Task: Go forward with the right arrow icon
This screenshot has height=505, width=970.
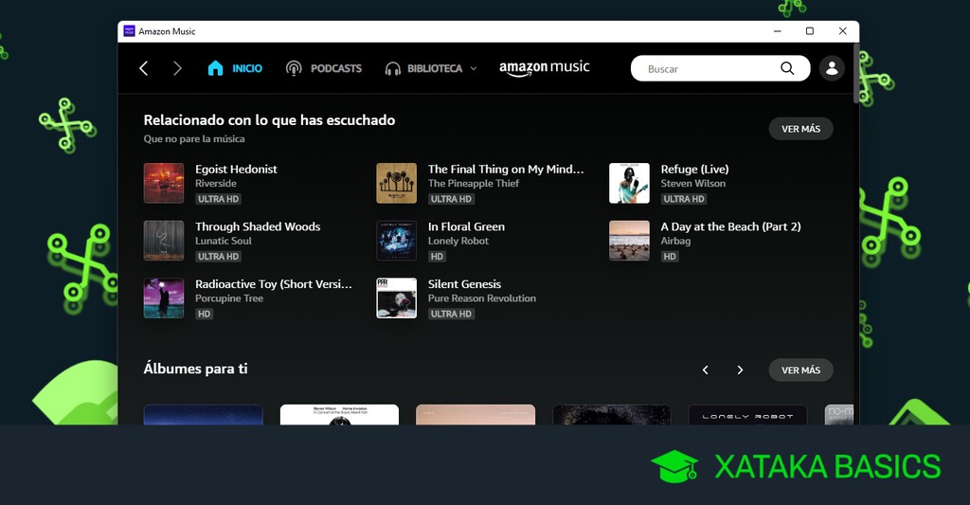Action: [x=177, y=68]
